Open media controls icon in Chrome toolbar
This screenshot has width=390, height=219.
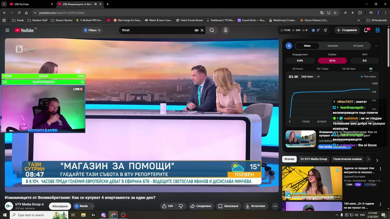click(371, 13)
